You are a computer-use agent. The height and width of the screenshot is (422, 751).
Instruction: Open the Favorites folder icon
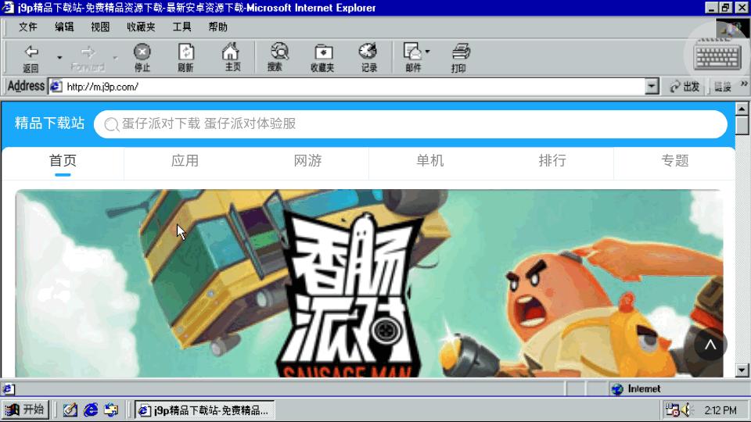pos(322,57)
